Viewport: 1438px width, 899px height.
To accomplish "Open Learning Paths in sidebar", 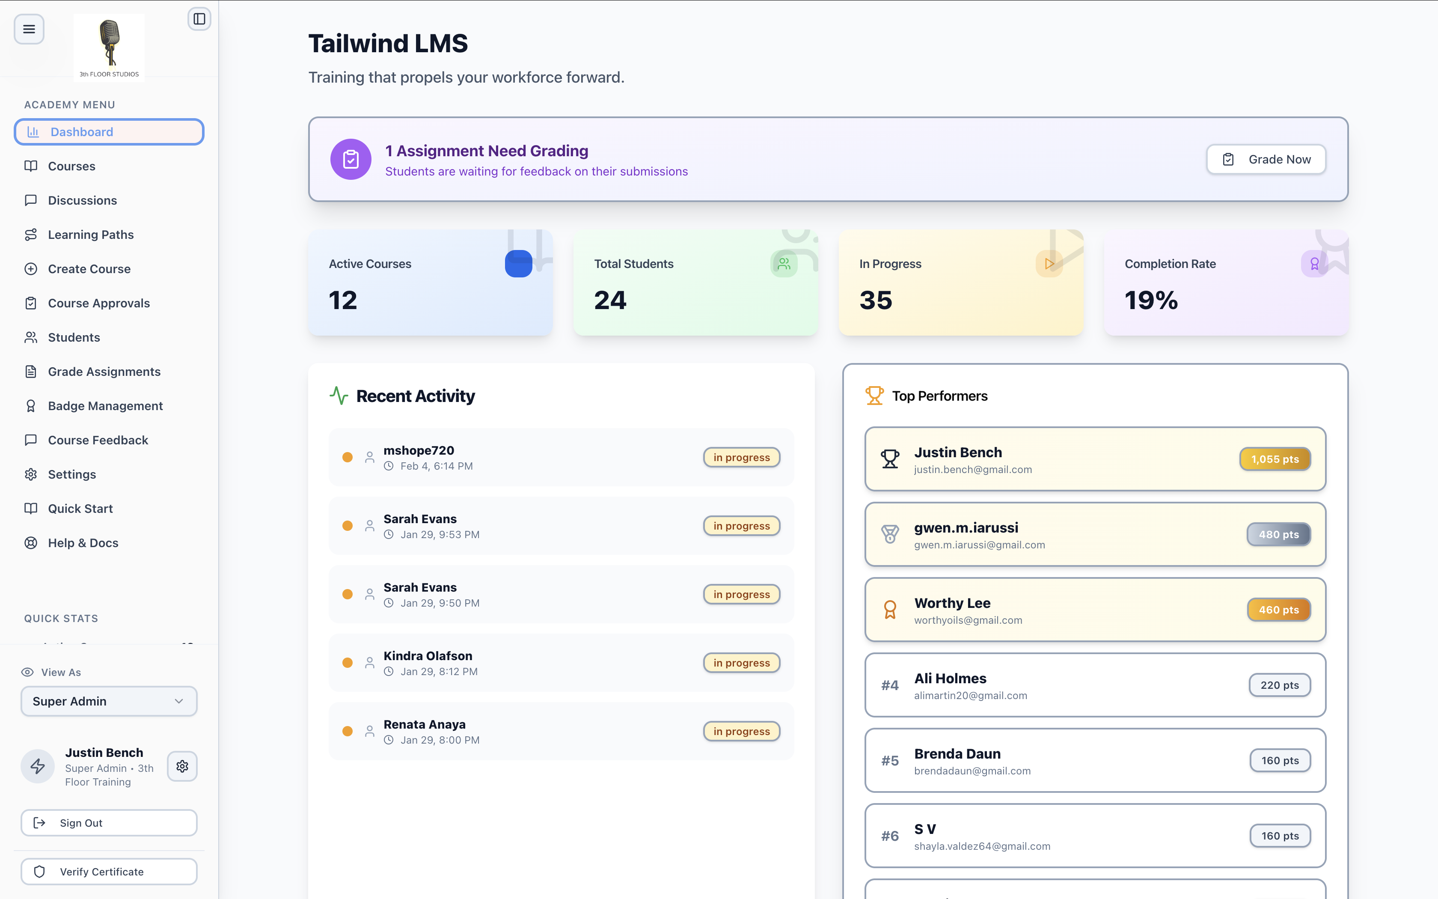I will pyautogui.click(x=109, y=234).
